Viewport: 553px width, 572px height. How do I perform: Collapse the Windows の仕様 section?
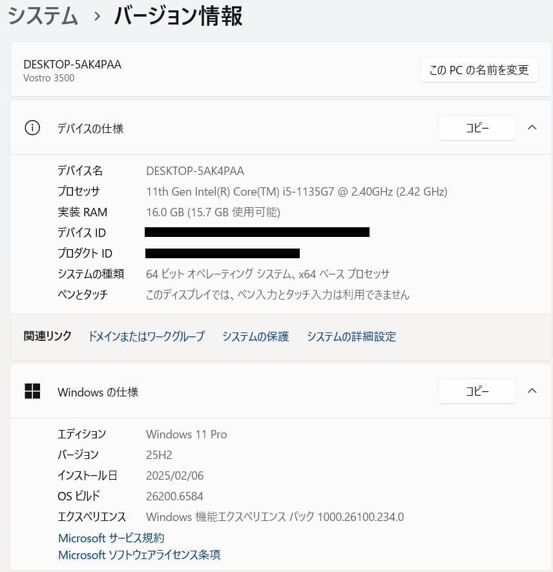(x=532, y=391)
